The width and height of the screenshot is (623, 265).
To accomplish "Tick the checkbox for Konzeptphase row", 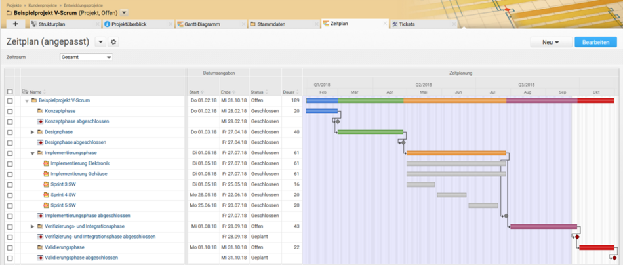I will (10, 112).
